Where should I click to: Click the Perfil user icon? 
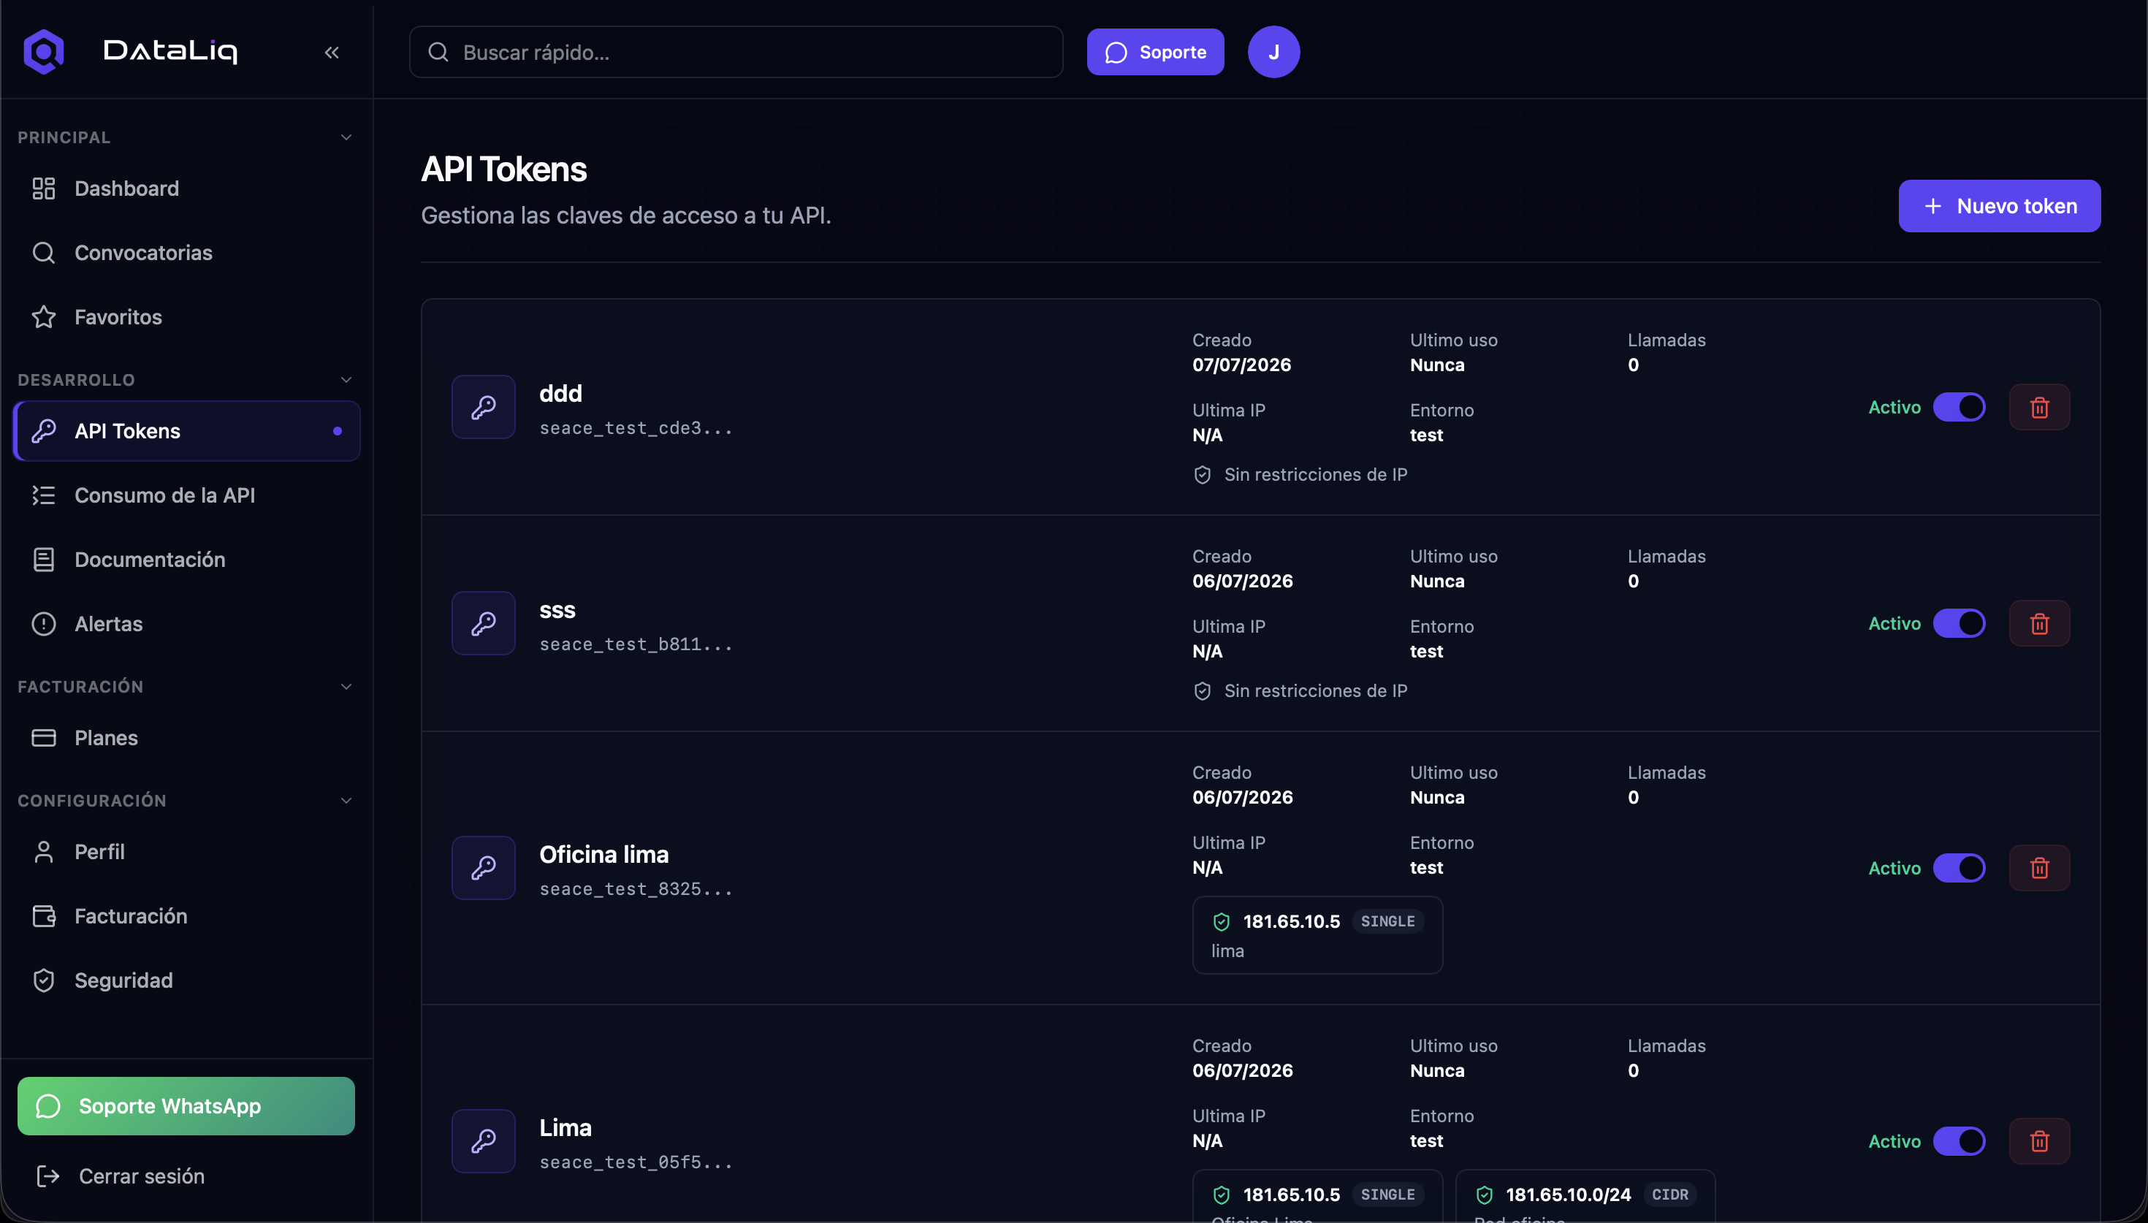tap(44, 852)
